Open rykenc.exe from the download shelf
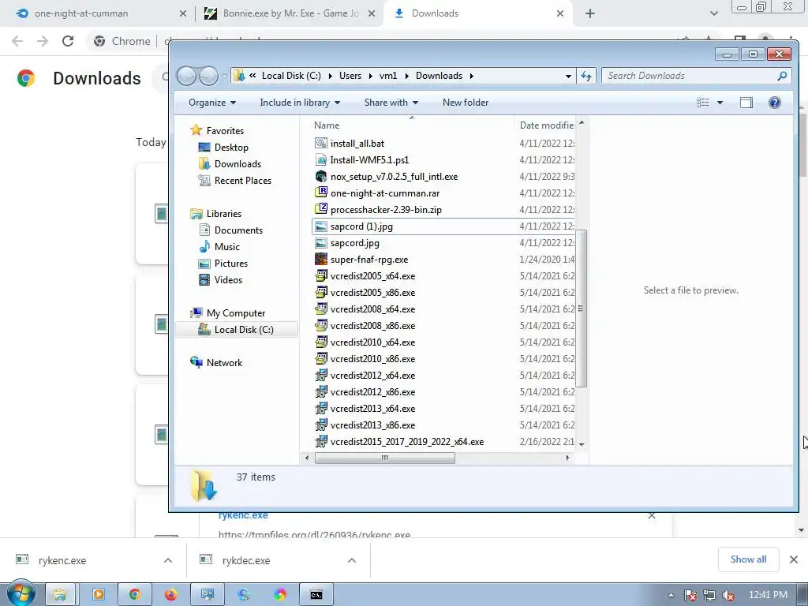Image resolution: width=808 pixels, height=606 pixels. 62,560
